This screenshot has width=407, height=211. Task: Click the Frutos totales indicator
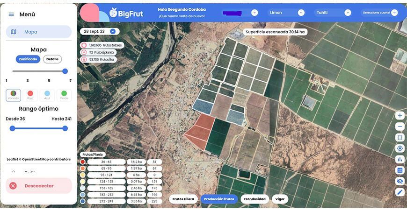[102, 45]
